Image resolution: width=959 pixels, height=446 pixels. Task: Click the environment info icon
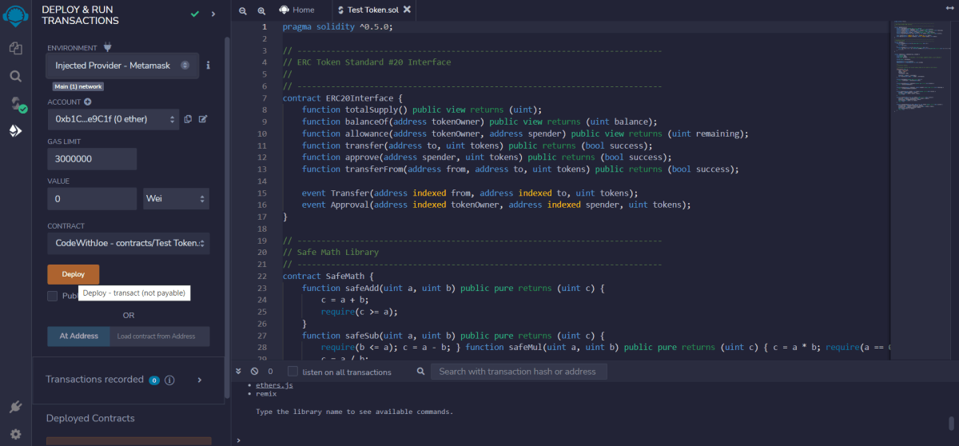(208, 65)
